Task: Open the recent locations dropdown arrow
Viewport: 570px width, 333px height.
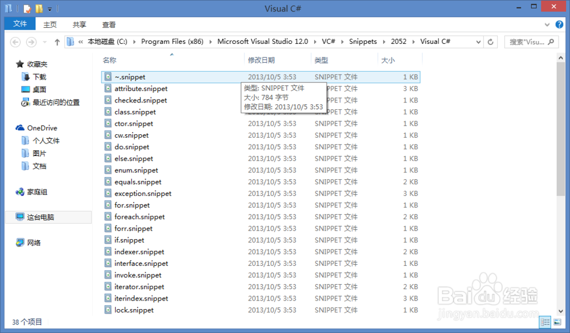Action: click(x=44, y=42)
